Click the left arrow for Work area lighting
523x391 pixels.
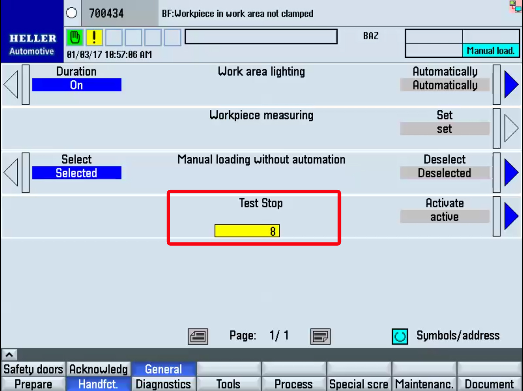11,85
